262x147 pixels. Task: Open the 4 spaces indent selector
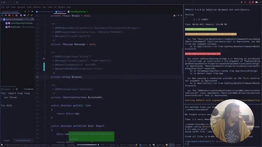[131, 145]
